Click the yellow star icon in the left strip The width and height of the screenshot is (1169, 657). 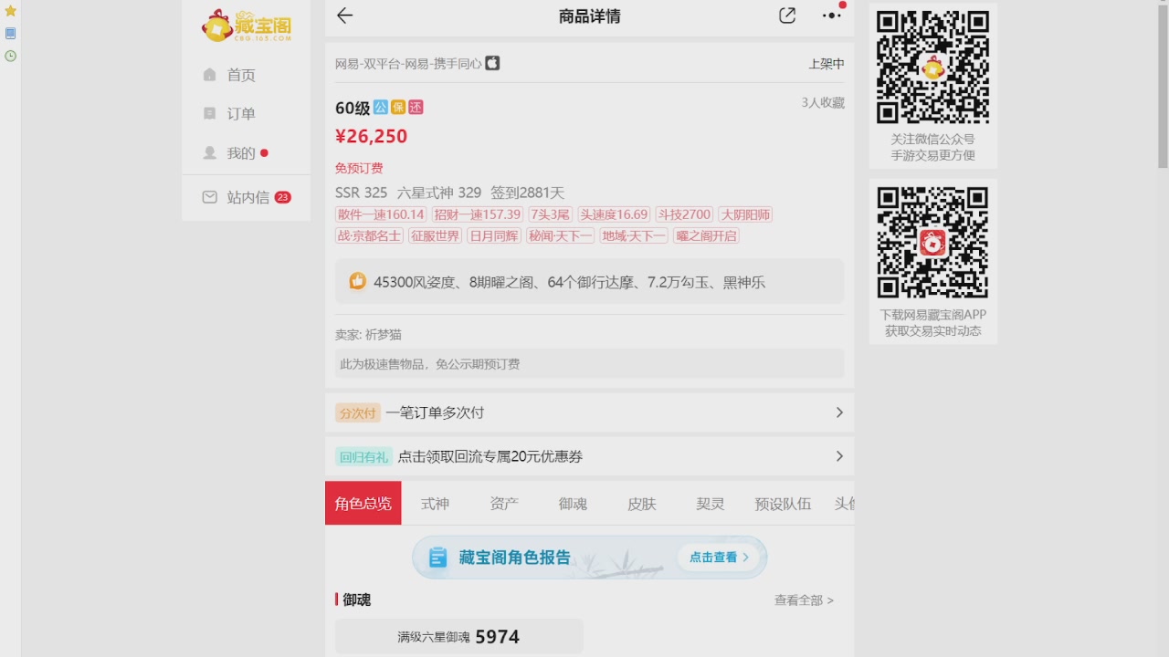[x=11, y=11]
